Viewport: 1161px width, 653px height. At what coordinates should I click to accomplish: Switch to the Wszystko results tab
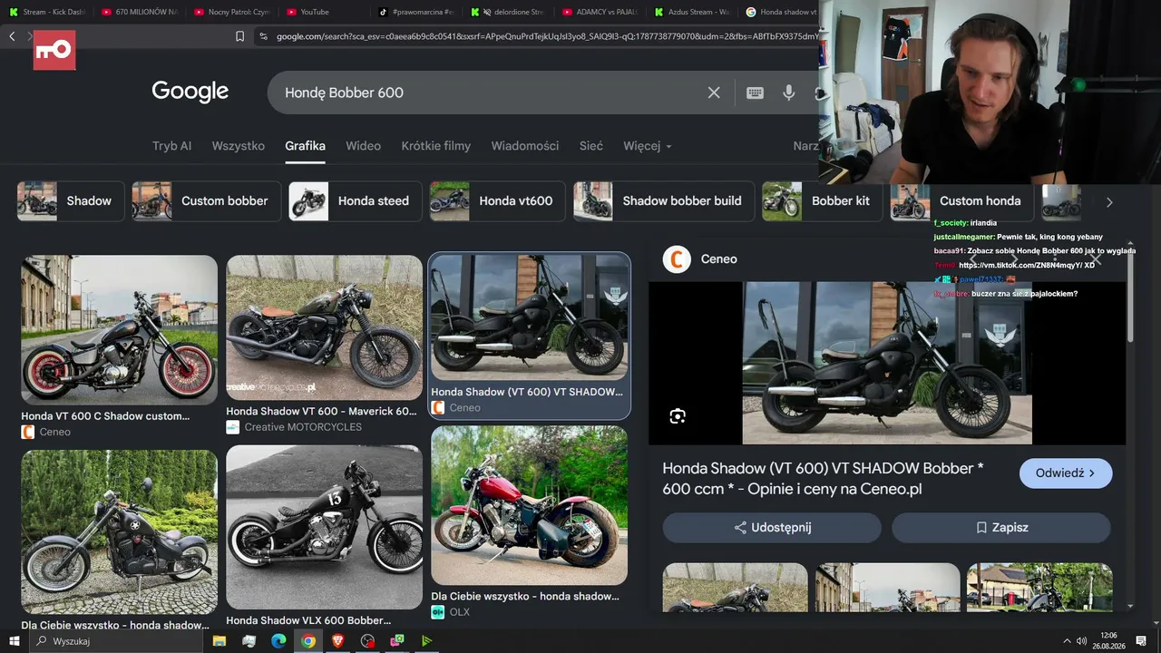point(239,146)
